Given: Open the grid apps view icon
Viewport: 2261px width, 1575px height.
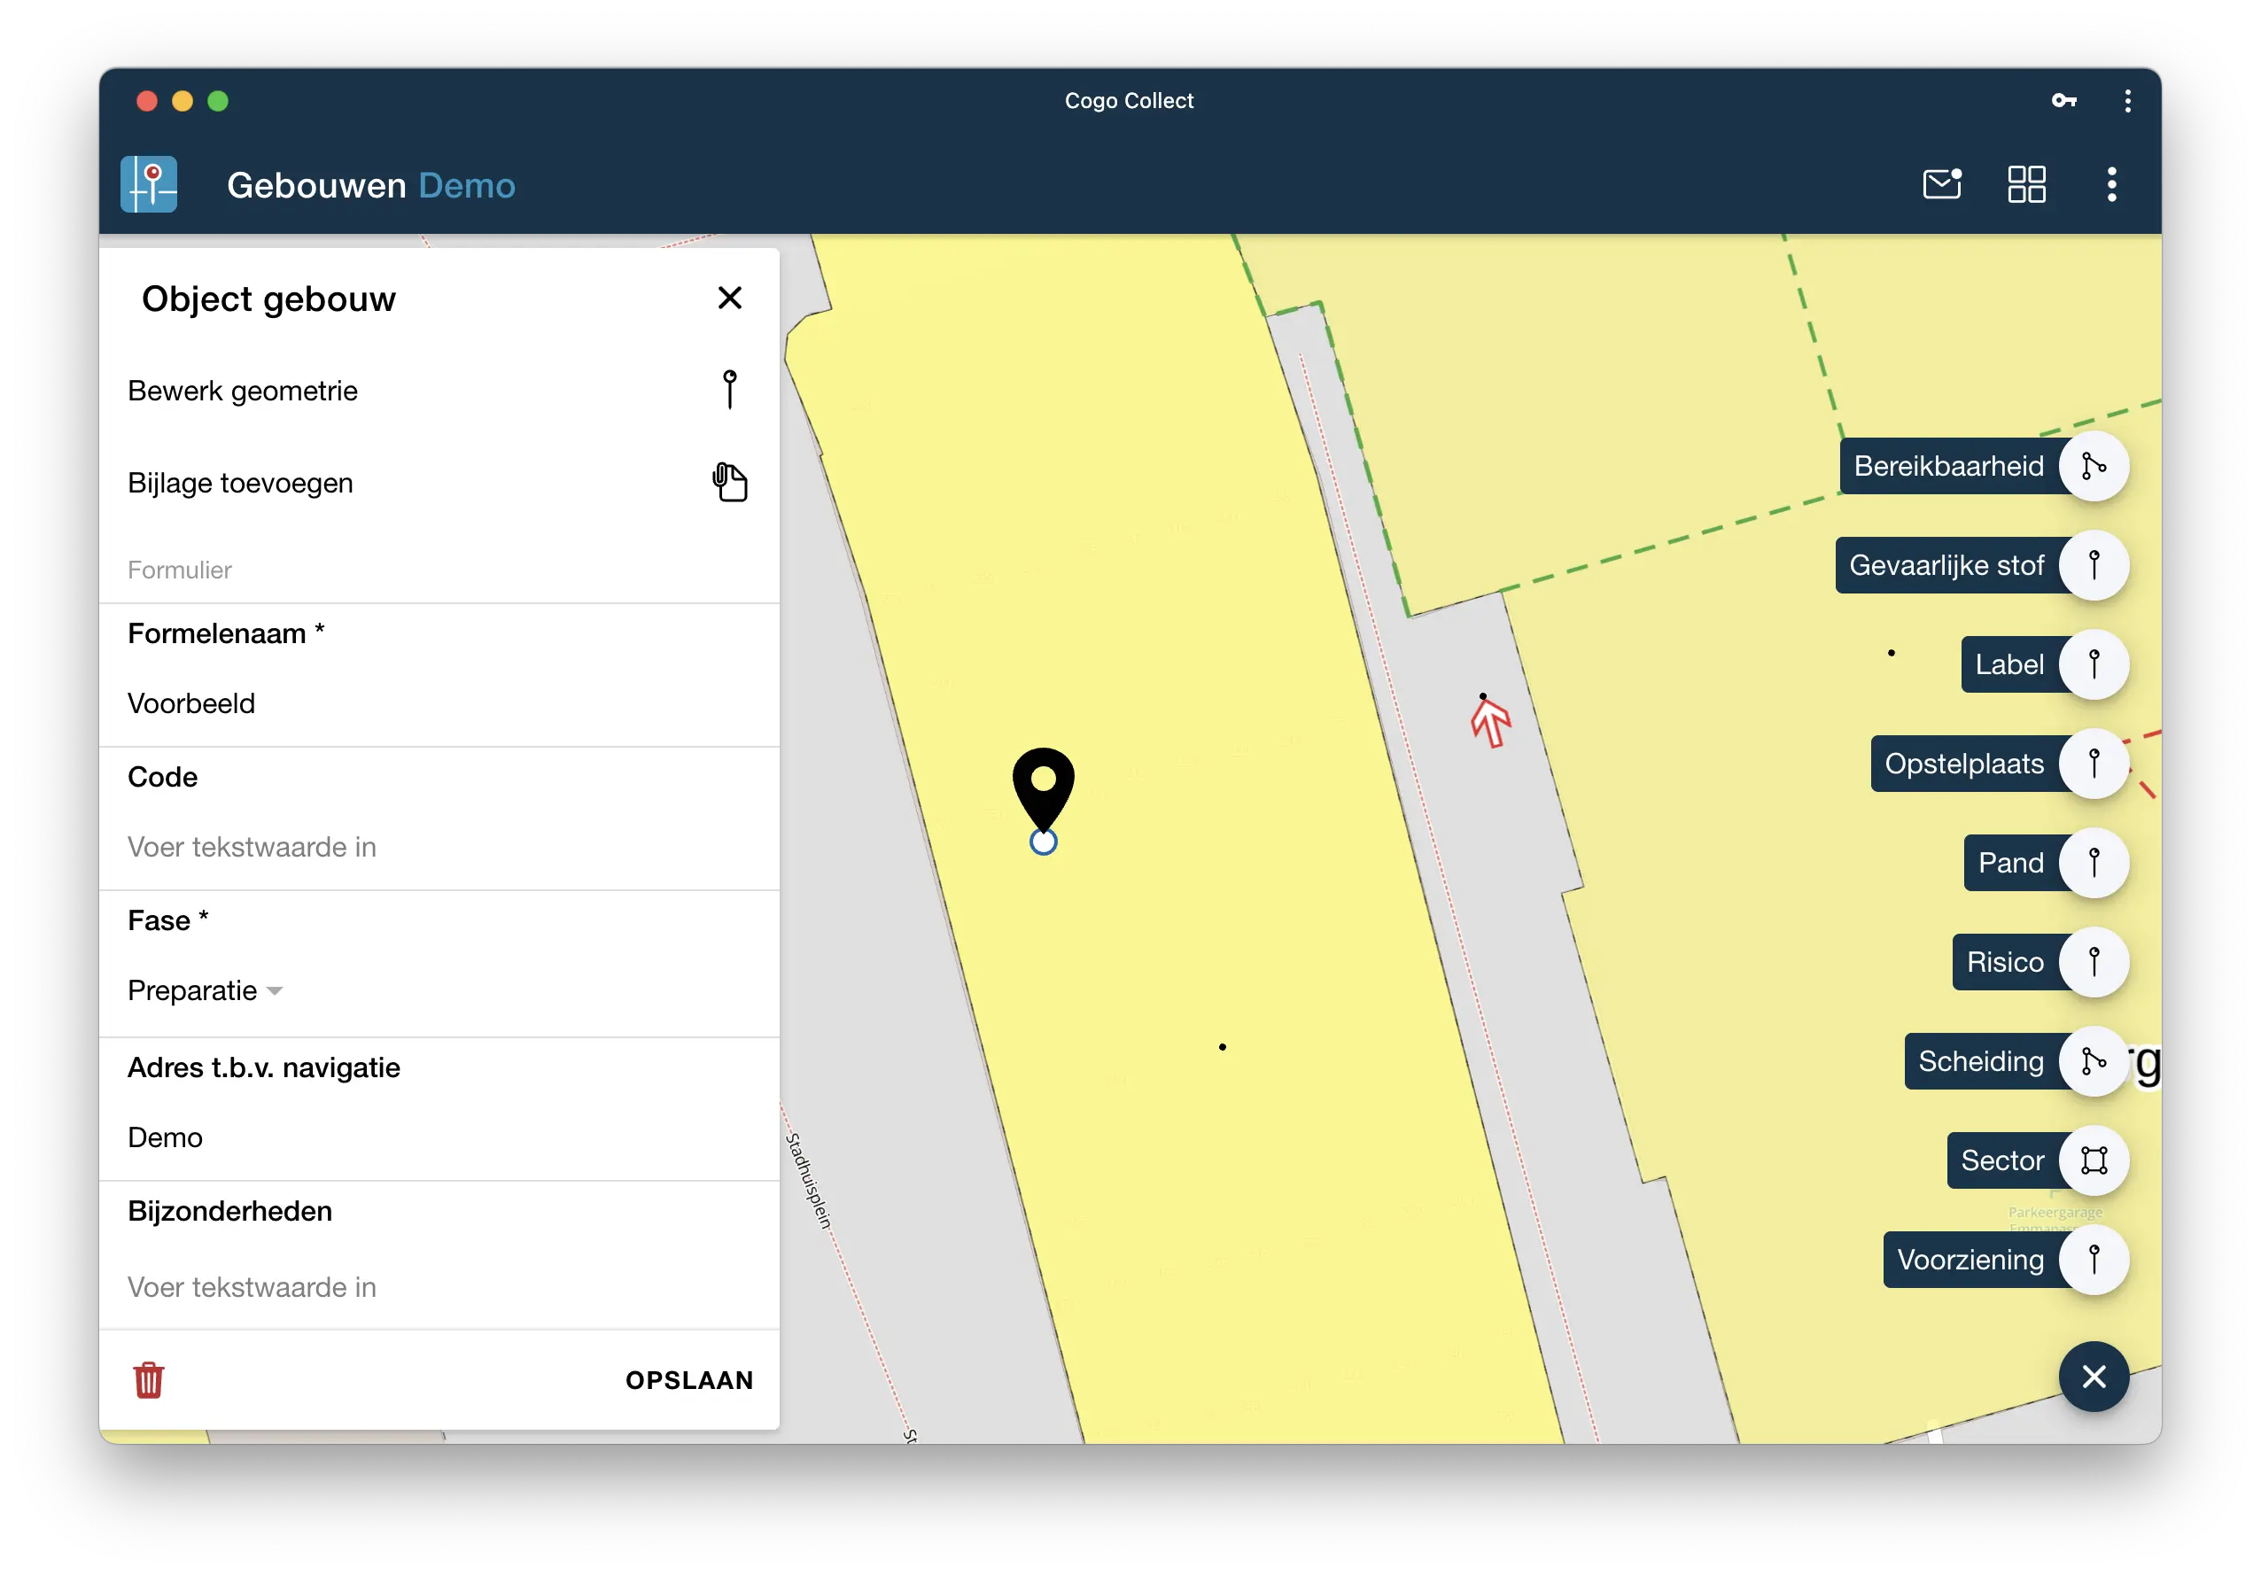Looking at the screenshot, I should pyautogui.click(x=2026, y=184).
